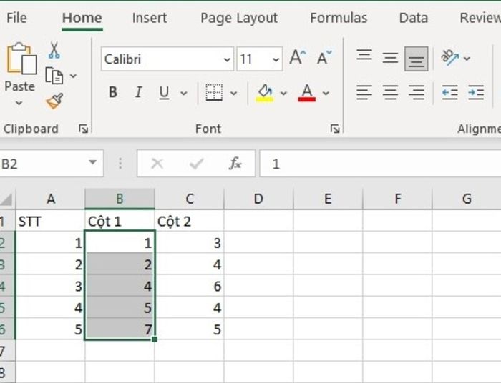
Task: Click the Select All corner triangle
Action: click(x=7, y=199)
